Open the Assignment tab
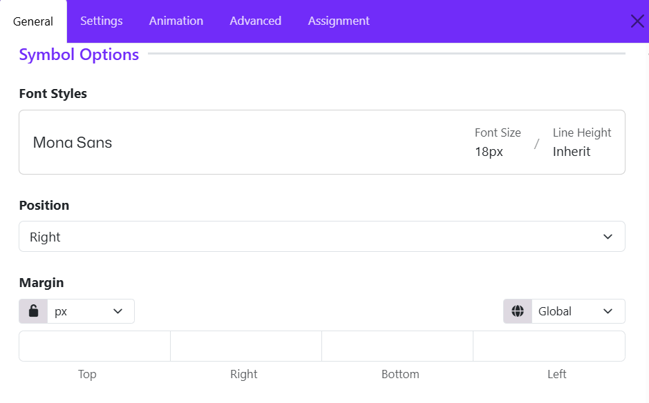The height and width of the screenshot is (403, 649). click(339, 21)
